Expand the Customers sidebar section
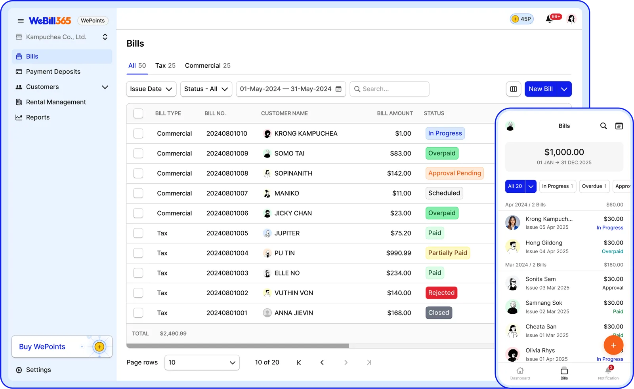 click(105, 87)
